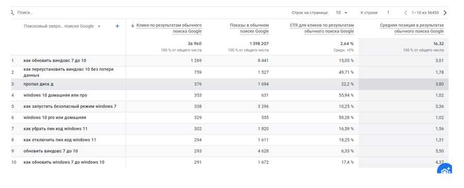
Task: Click average position value 5,50
Action: pos(440,151)
